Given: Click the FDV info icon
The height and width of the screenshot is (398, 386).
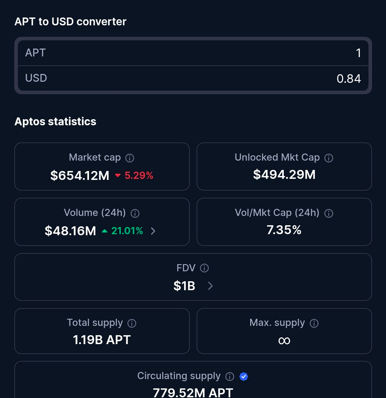Looking at the screenshot, I should click(x=204, y=268).
